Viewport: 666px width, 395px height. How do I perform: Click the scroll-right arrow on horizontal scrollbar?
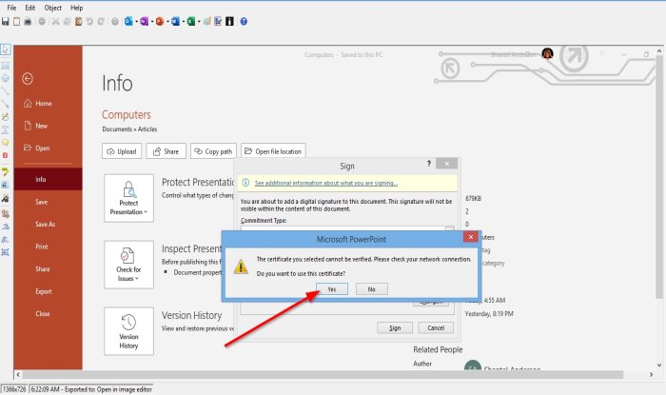(x=651, y=375)
